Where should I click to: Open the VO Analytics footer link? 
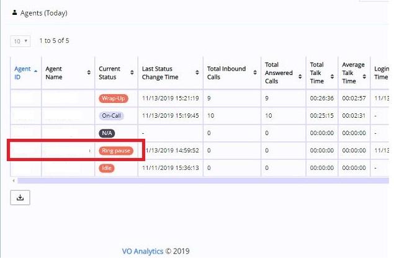click(x=142, y=252)
